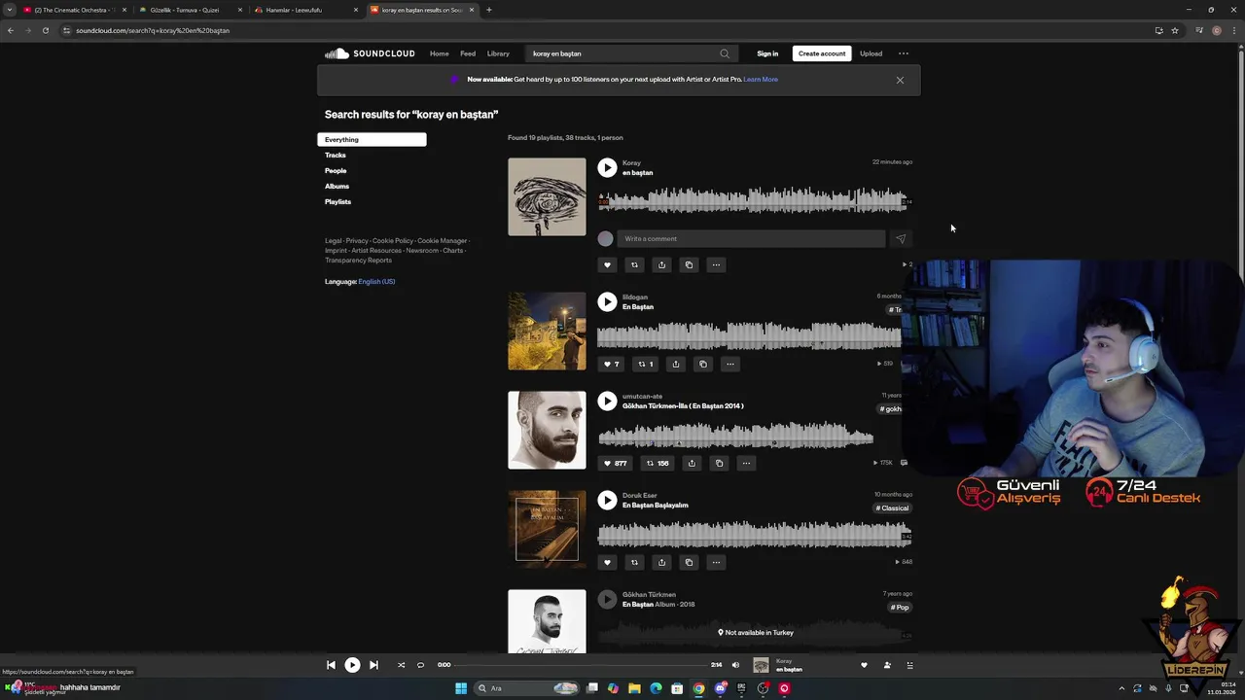Screen dimensions: 1245x700
Task: Open the Feed page
Action: pos(468,53)
